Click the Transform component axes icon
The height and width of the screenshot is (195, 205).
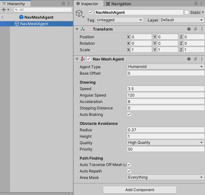click(83, 29)
